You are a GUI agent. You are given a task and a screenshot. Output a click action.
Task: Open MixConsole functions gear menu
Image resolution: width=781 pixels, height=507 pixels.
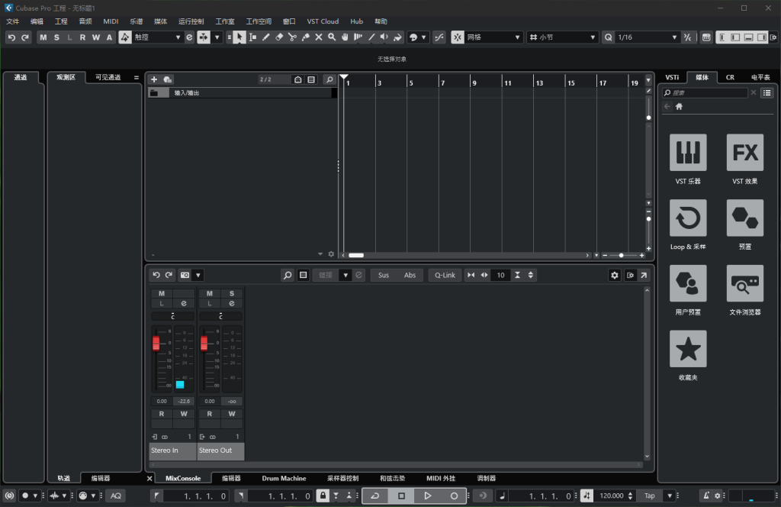pos(615,275)
